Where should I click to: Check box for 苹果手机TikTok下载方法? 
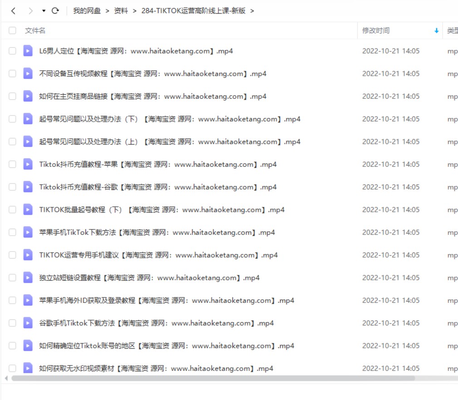pos(12,232)
